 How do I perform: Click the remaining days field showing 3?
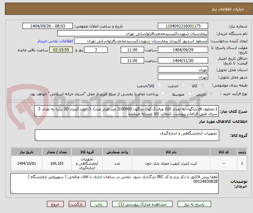tap(96, 50)
